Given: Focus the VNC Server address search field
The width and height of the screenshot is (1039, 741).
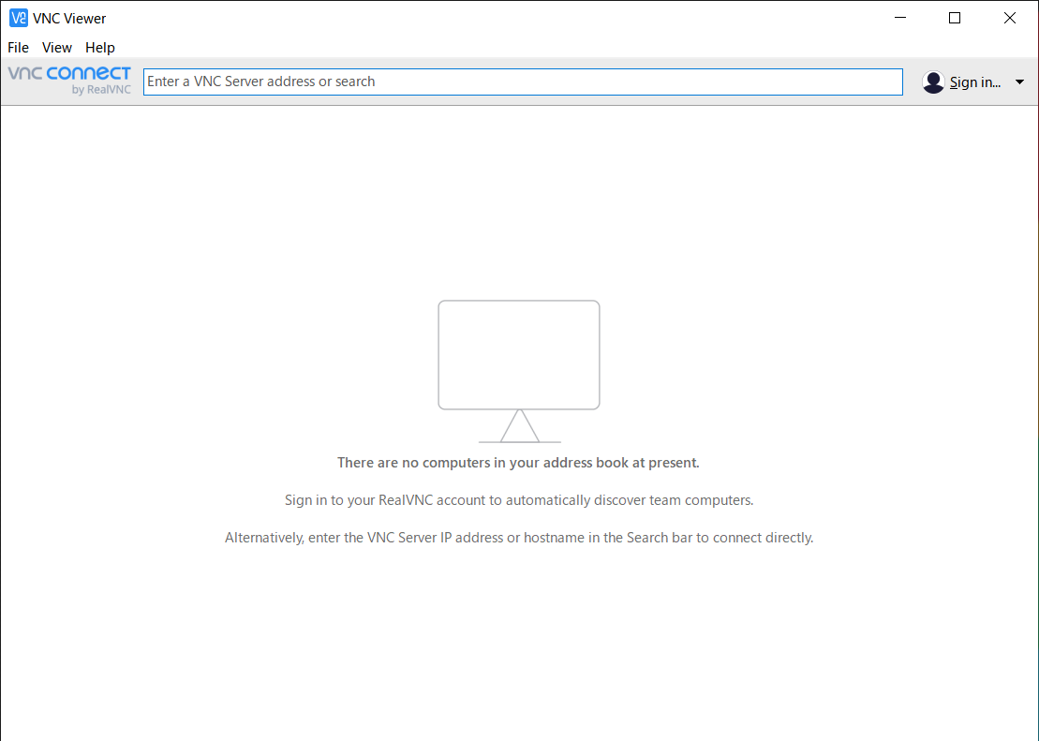Looking at the screenshot, I should coord(523,82).
